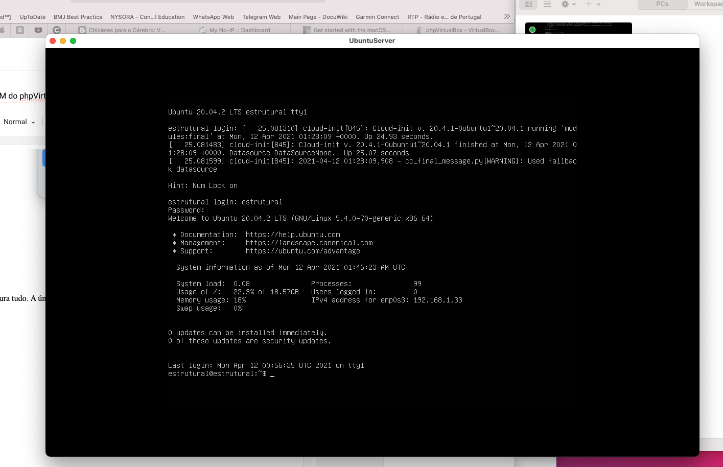Open the Normal paragraph style dropdown

point(19,122)
